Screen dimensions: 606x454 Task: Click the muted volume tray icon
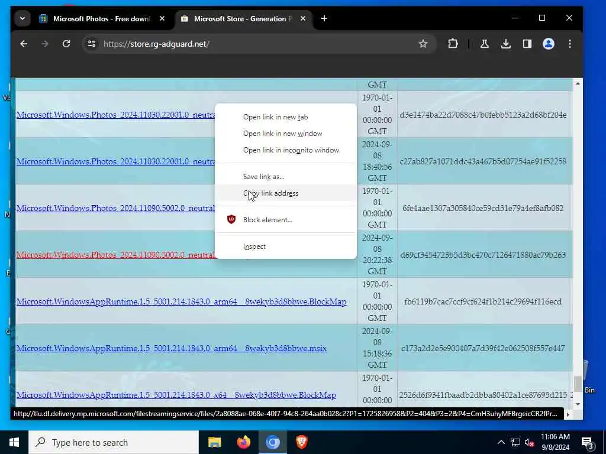tap(530, 443)
